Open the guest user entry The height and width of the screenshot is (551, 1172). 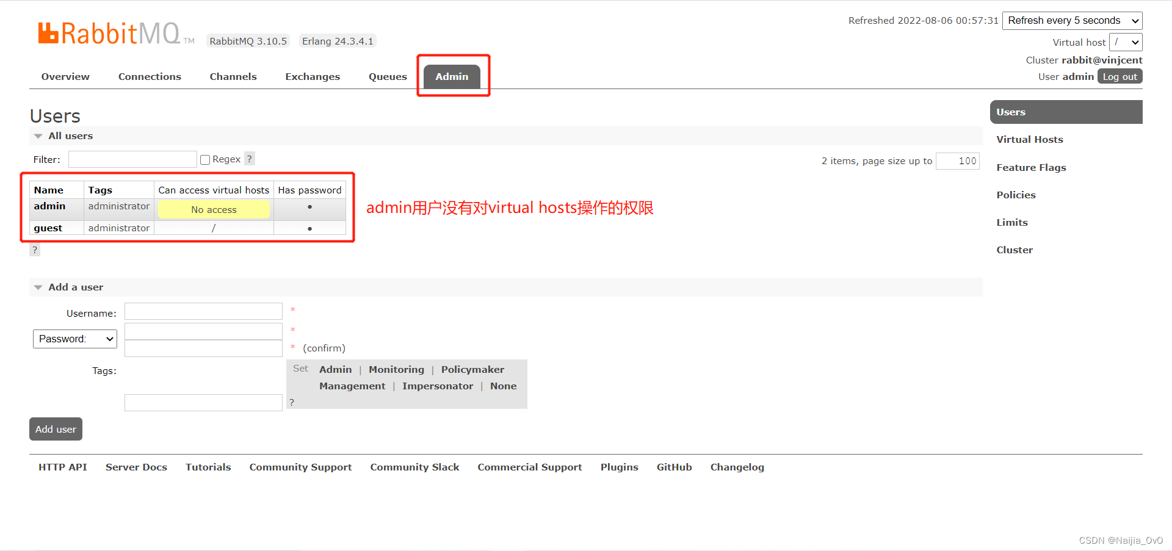click(x=48, y=228)
